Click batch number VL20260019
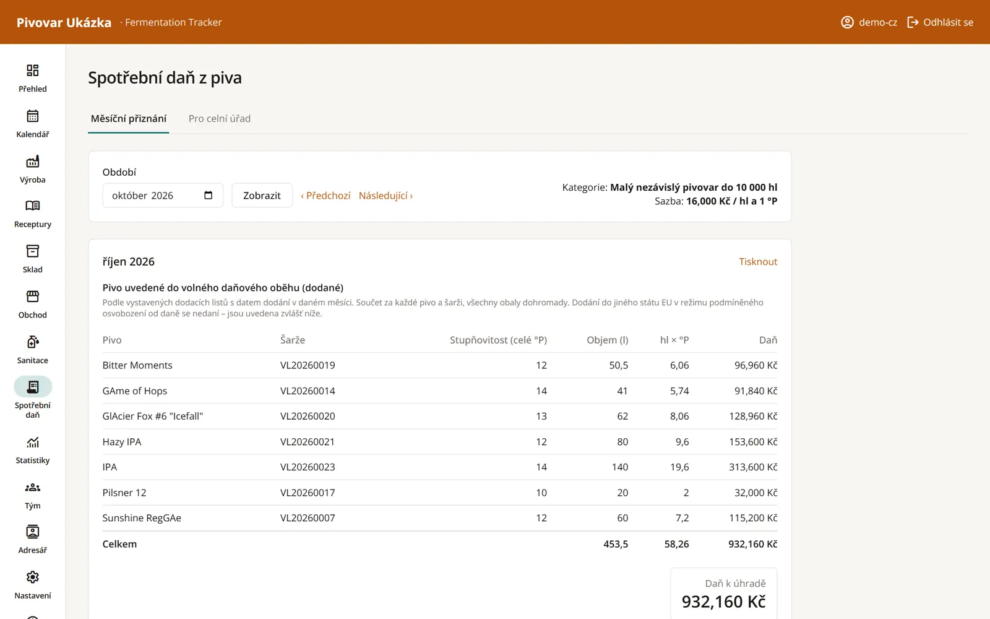The image size is (990, 619). click(x=308, y=365)
